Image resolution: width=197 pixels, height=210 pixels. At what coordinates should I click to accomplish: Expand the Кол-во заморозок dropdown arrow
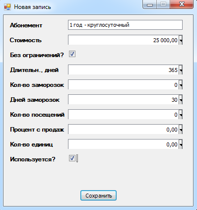pos(181,85)
